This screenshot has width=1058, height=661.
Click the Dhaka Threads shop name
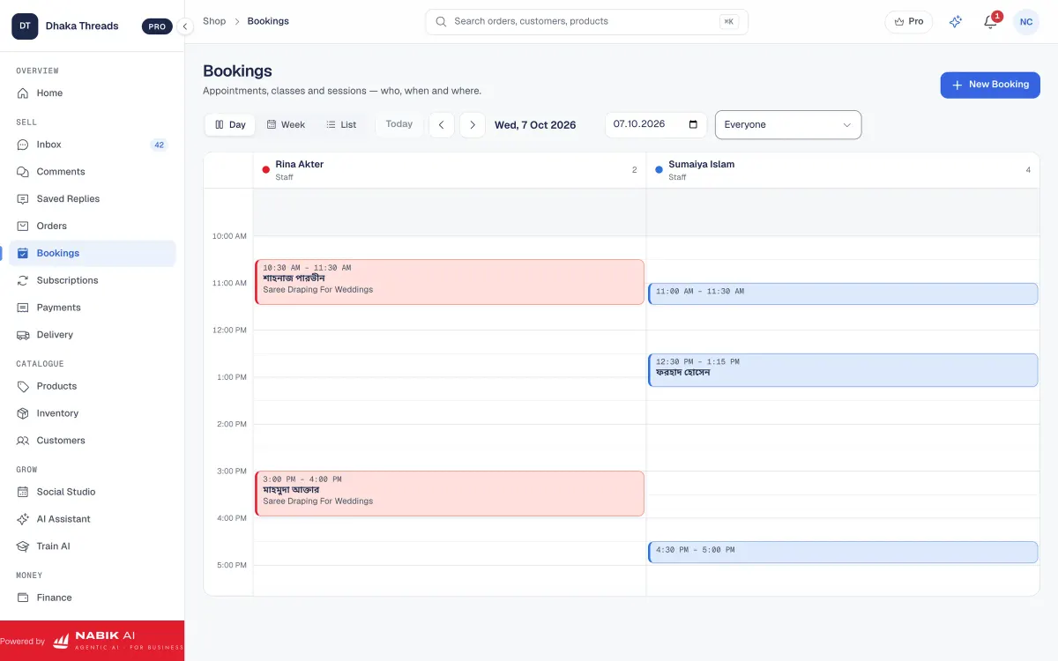point(82,26)
